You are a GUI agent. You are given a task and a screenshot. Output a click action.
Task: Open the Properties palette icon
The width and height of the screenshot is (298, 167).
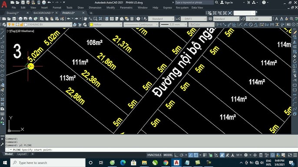click(107, 19)
